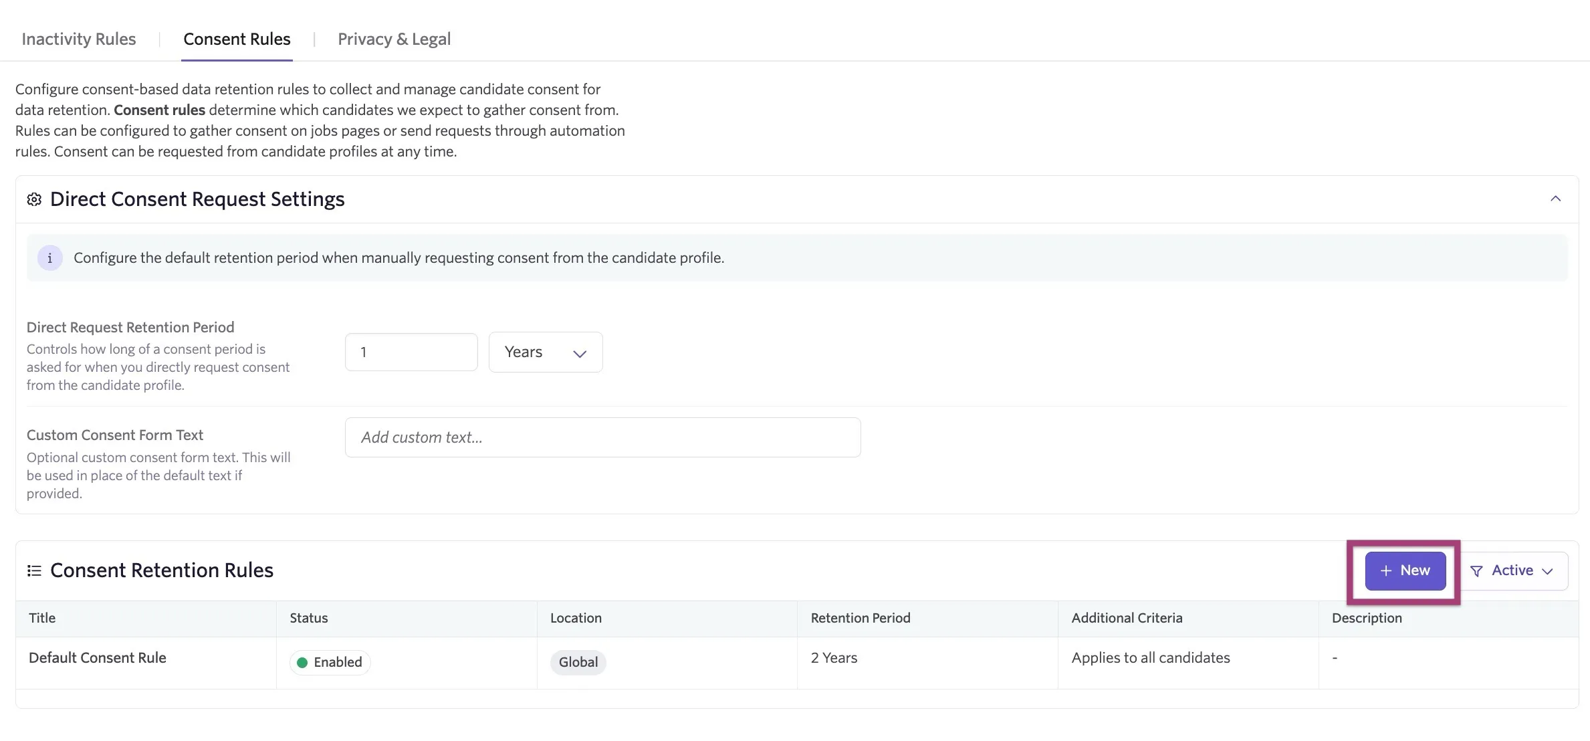Screen dimensions: 1590x741
Task: Create a new consent retention rule
Action: click(x=1405, y=570)
